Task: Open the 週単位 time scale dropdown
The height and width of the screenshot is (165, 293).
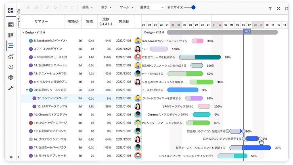Action: 151,8
